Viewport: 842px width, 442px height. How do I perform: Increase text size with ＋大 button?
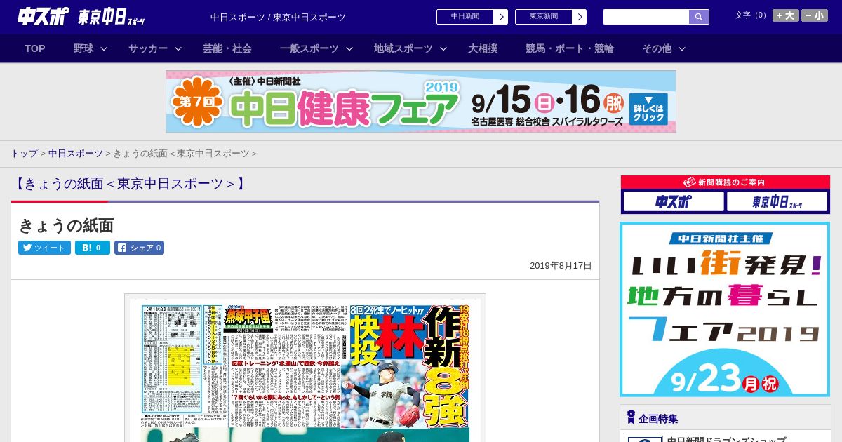pos(785,15)
